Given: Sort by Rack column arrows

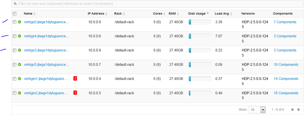Looking at the screenshot, I should click(124, 14).
